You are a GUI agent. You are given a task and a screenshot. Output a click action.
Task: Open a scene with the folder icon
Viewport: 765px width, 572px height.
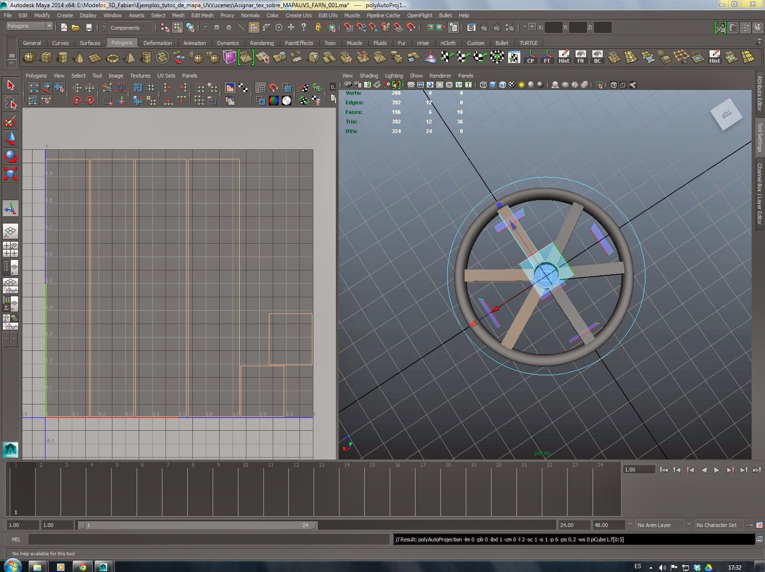[x=76, y=27]
